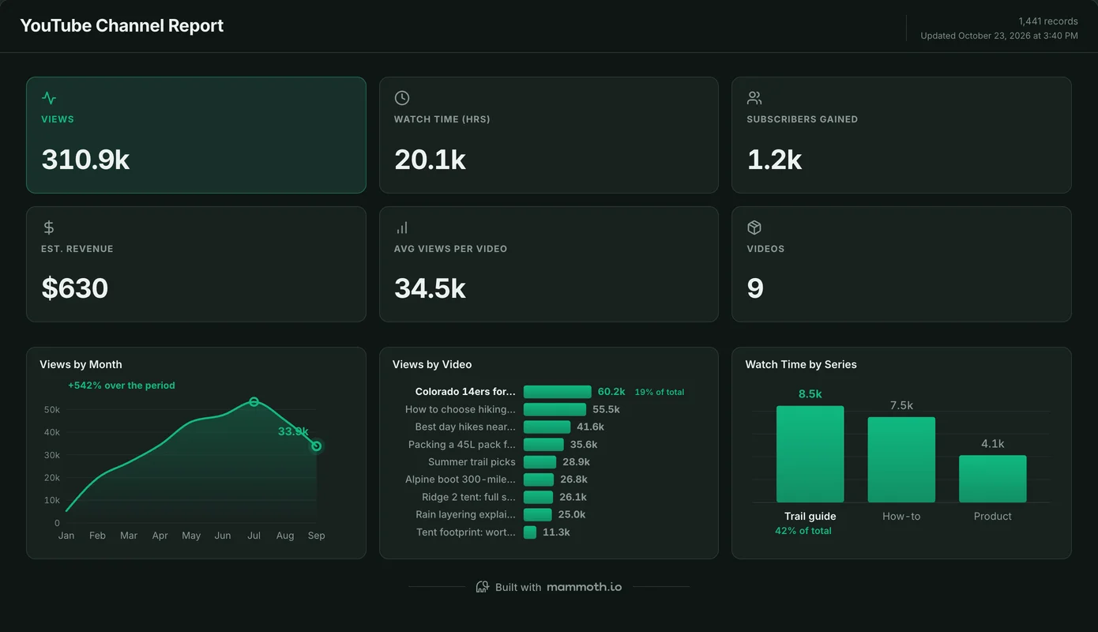Image resolution: width=1098 pixels, height=632 pixels.
Task: Click the dollar icon on Est. Revenue card
Action: [49, 228]
